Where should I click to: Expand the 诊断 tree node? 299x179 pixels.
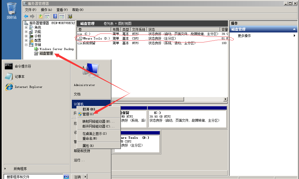26,36
